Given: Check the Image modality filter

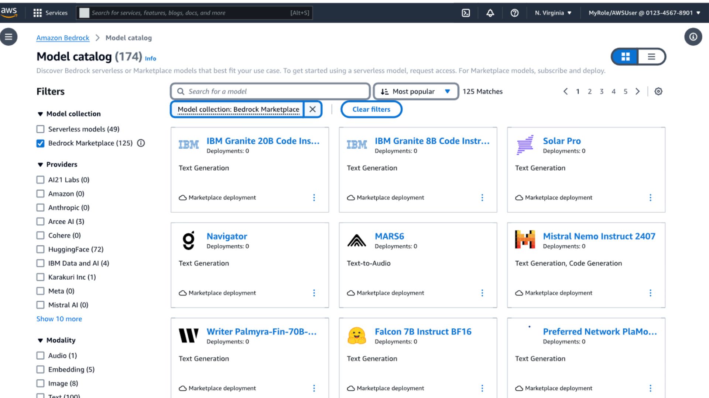Looking at the screenshot, I should point(40,384).
